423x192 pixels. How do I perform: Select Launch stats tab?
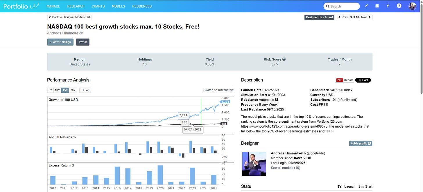coord(350,186)
